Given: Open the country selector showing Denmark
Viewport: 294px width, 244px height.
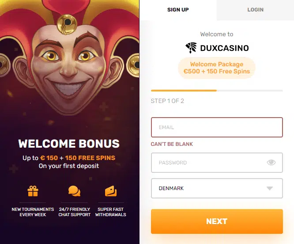Looking at the screenshot, I should point(217,188).
